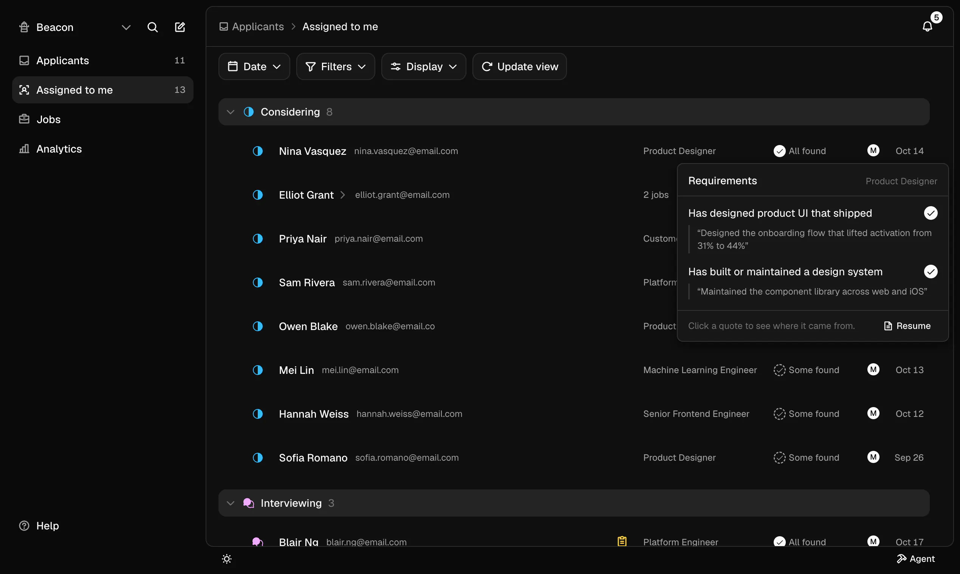Click the compose new note icon
The width and height of the screenshot is (960, 574).
click(180, 27)
